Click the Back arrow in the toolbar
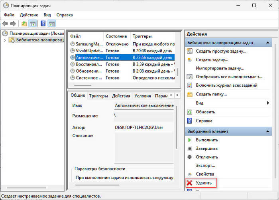The image size is (279, 200). click(5, 24)
